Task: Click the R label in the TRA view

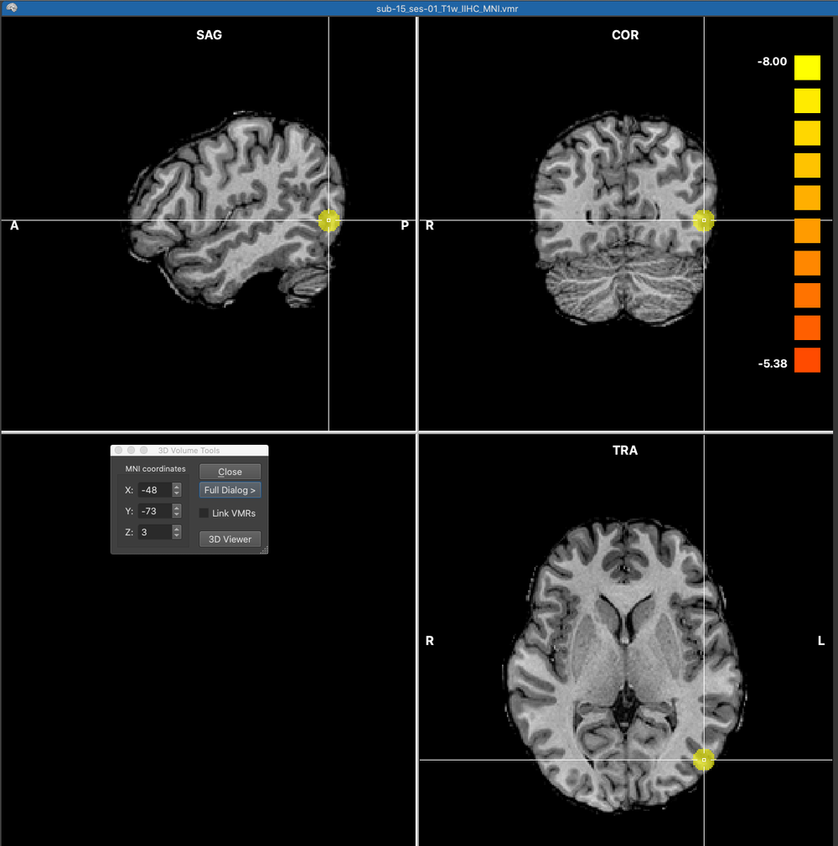Action: coord(430,641)
